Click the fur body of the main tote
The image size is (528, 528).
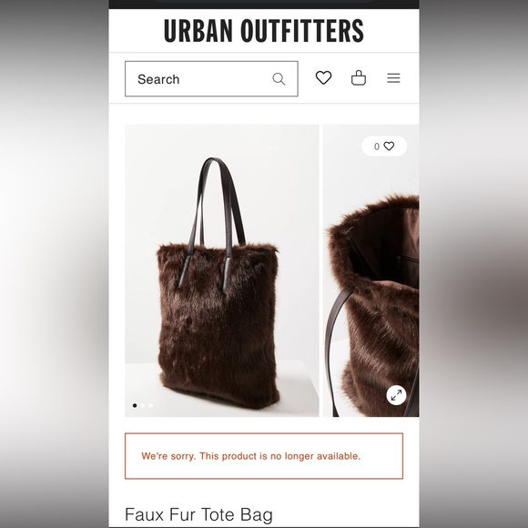(218, 327)
